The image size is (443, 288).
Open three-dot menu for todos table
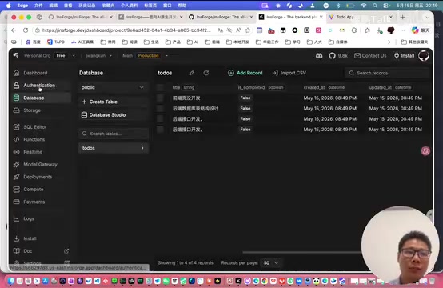click(142, 148)
